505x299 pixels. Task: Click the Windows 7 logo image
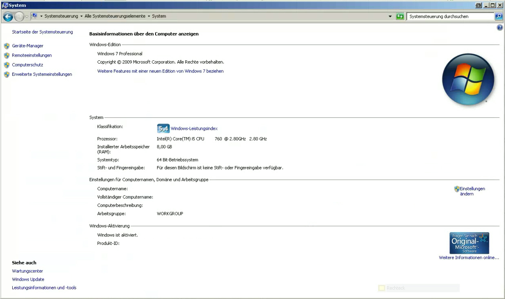click(x=468, y=79)
